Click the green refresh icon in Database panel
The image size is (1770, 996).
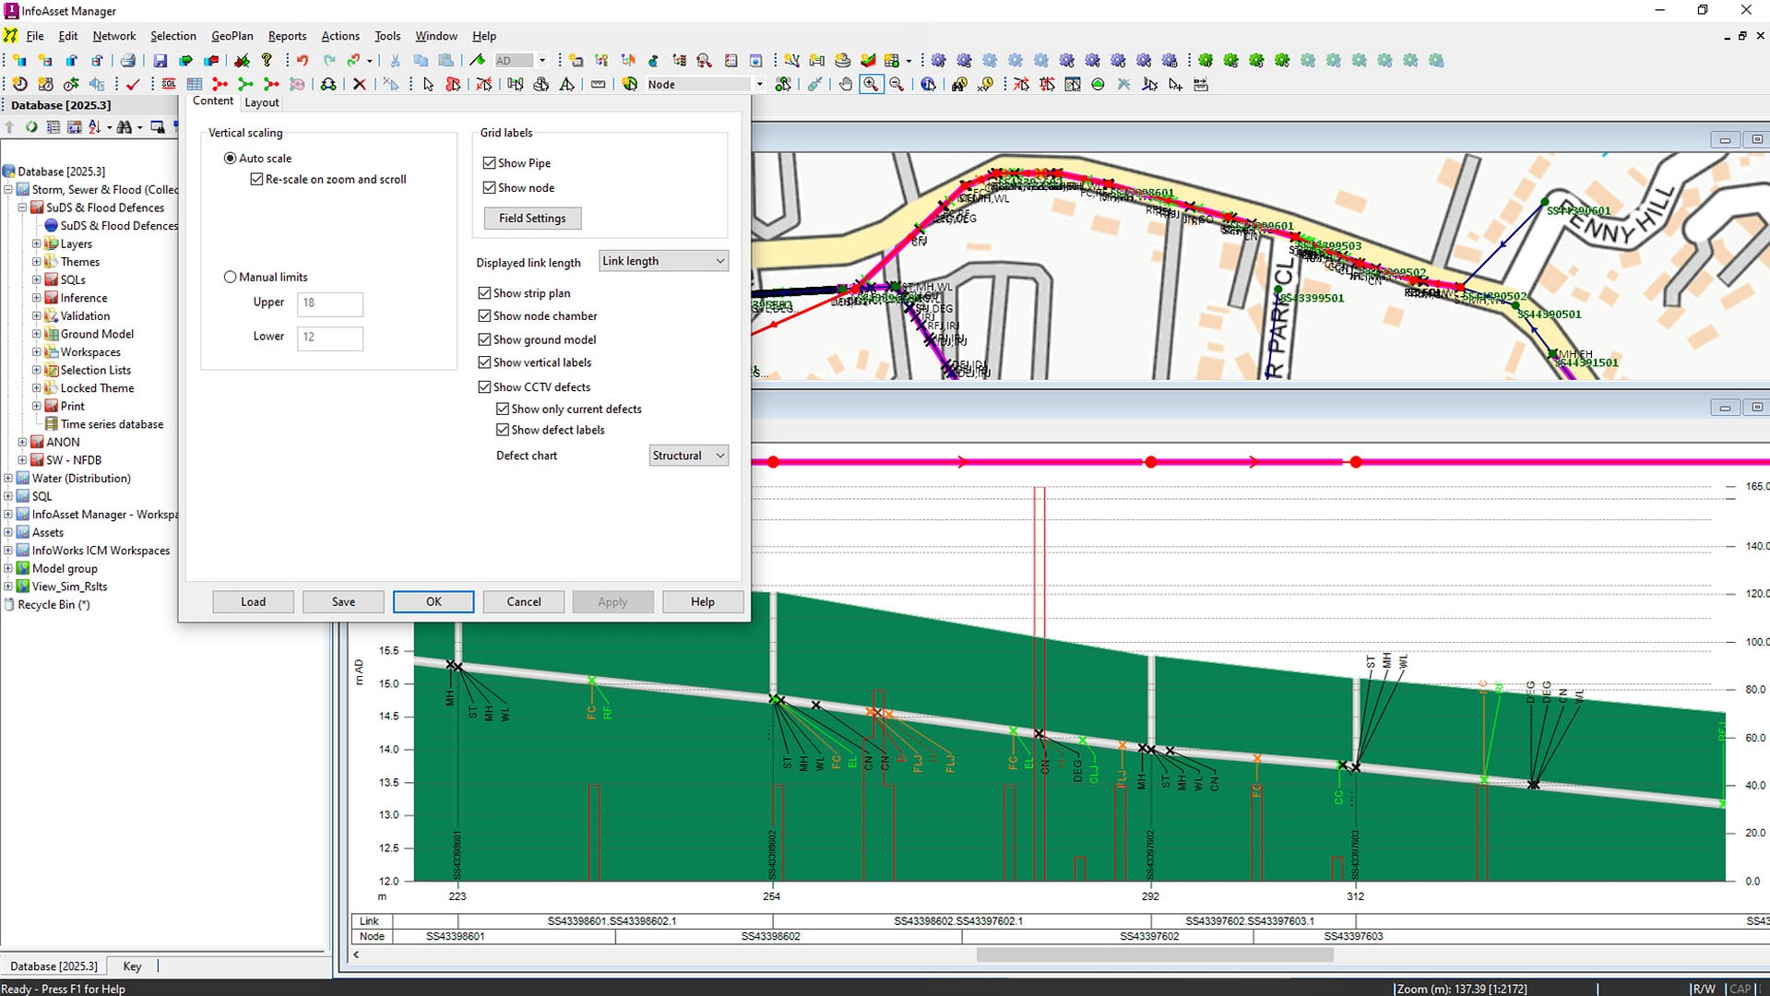click(31, 127)
